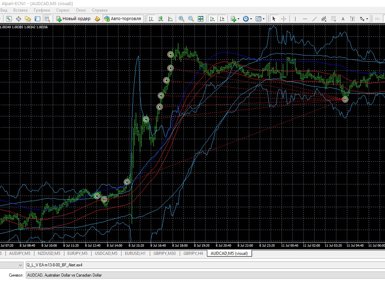
Task: Switch to GBPJPY,M30 chart tab
Action: click(x=164, y=253)
